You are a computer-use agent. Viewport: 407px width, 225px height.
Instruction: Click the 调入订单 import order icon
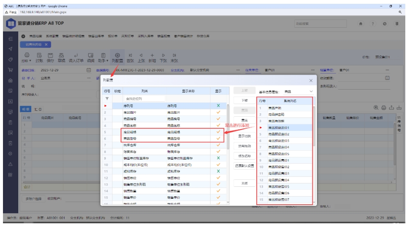click(76, 55)
